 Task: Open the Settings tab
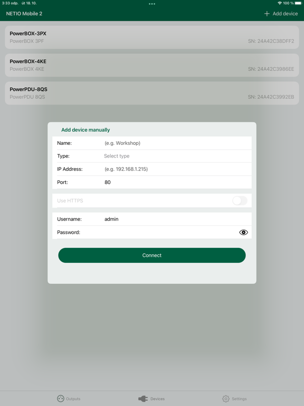(234, 399)
